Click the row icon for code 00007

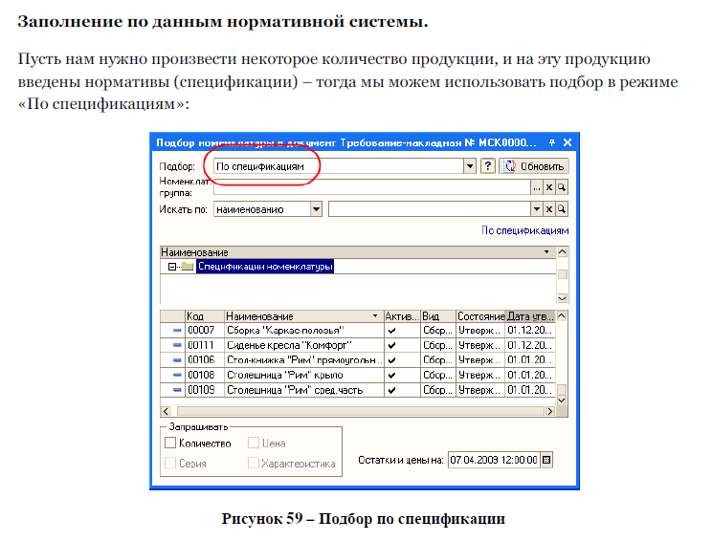(177, 330)
